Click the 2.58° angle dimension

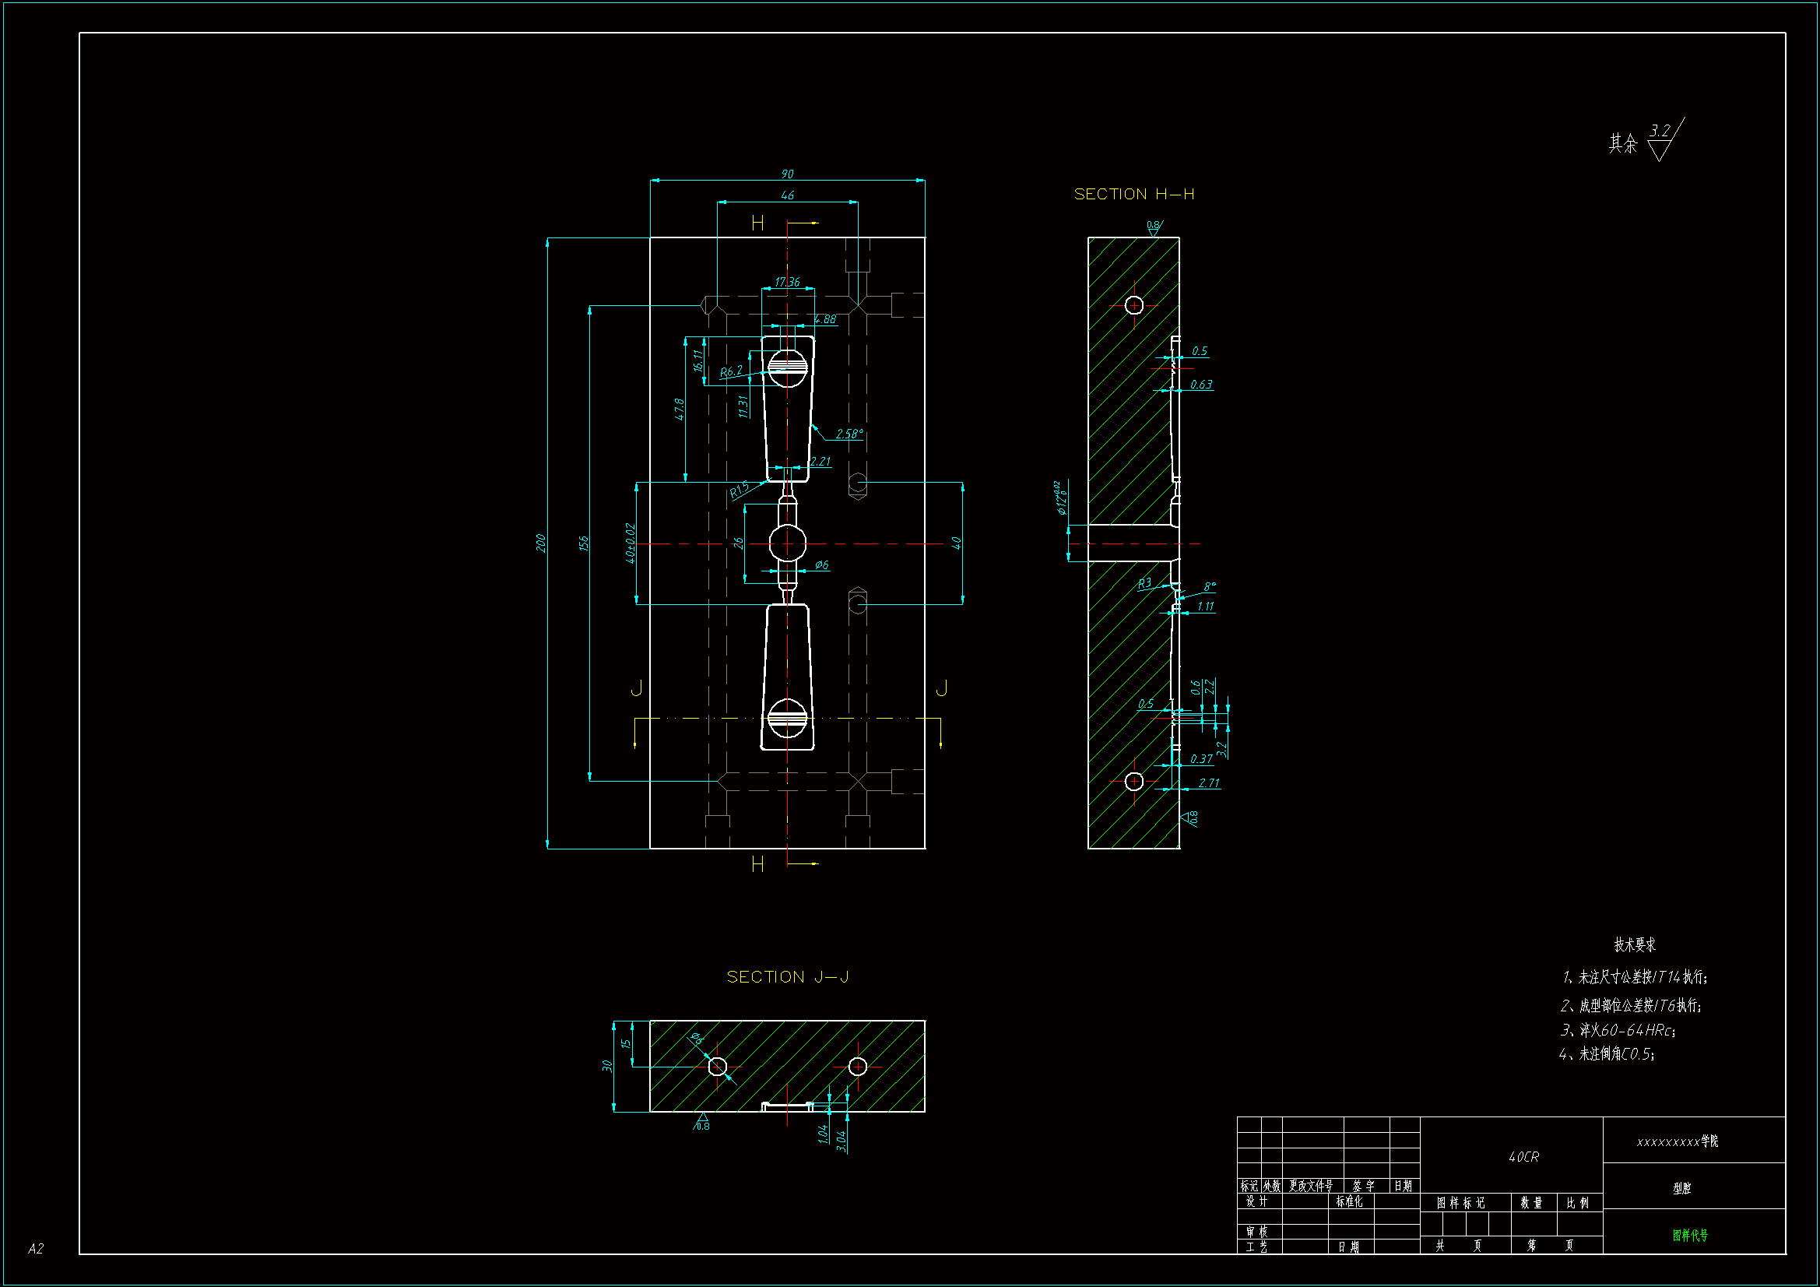(849, 434)
